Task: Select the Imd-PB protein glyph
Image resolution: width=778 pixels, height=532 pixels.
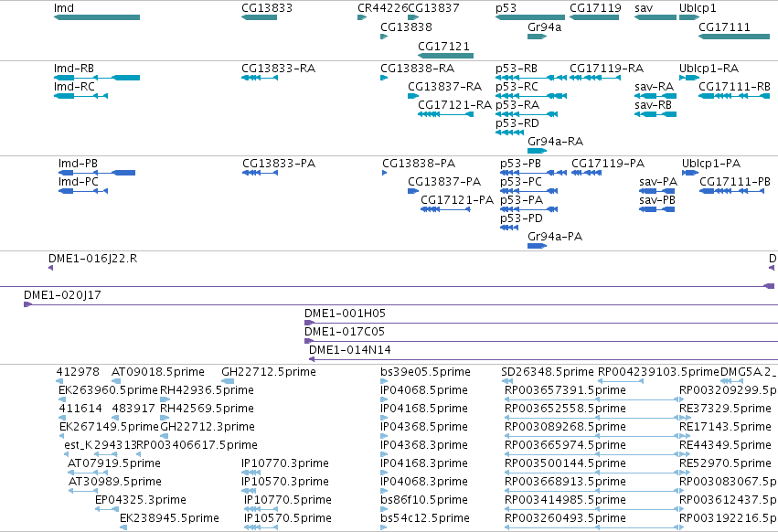Action: click(97, 173)
